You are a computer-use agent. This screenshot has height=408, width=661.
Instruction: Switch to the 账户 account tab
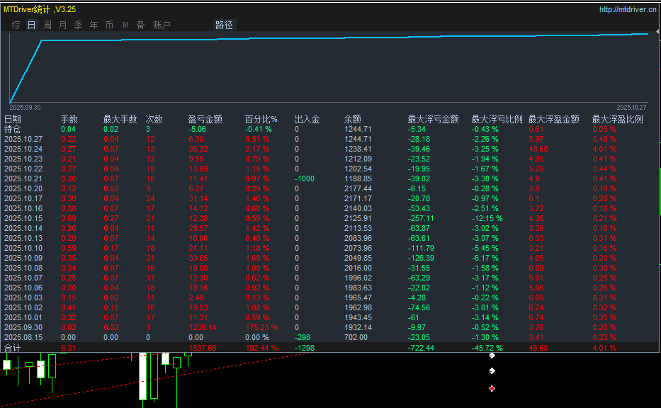pyautogui.click(x=162, y=25)
